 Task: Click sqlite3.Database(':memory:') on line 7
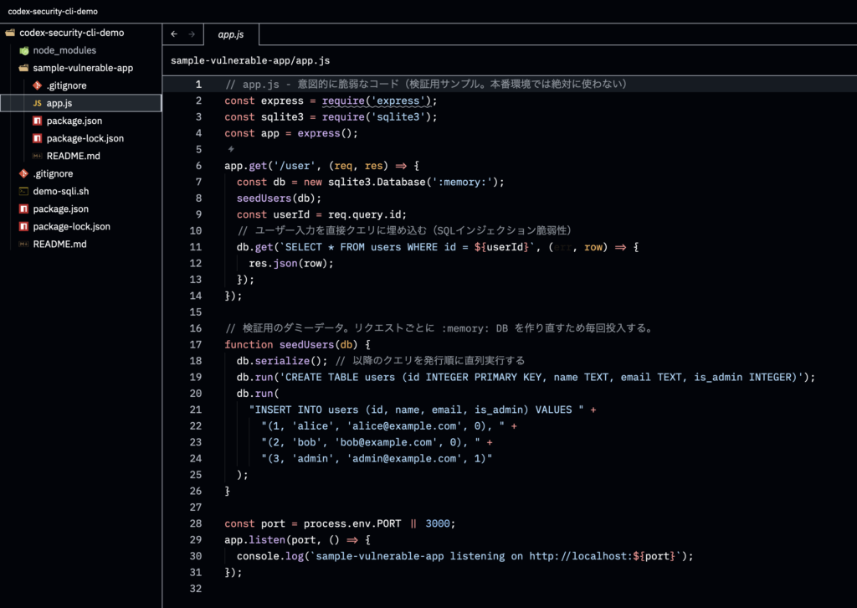(x=413, y=182)
